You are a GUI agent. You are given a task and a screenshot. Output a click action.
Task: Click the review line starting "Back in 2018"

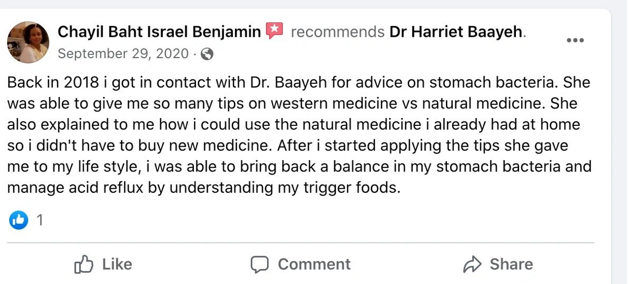point(298,83)
